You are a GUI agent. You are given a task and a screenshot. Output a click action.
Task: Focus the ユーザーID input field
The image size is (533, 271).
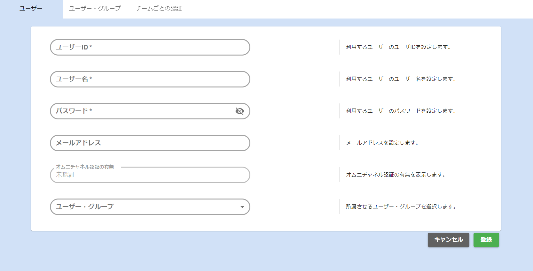click(150, 47)
